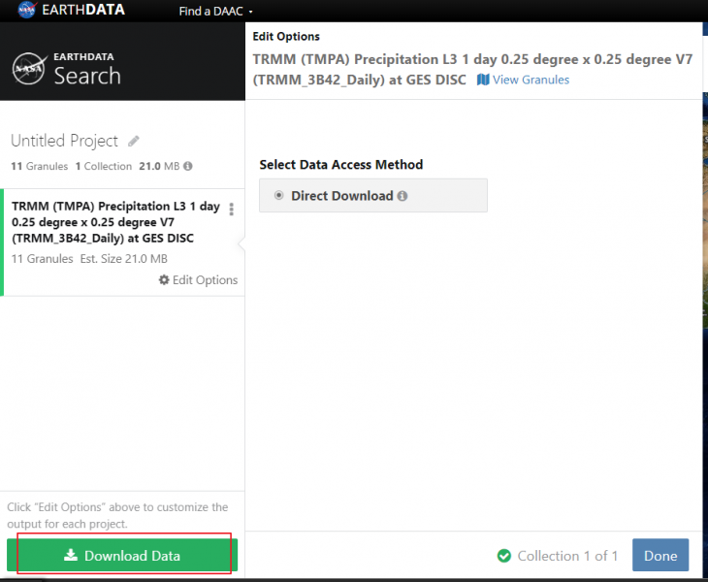This screenshot has width=708, height=582.
Task: Click the NASA logo in the top bar
Action: (x=26, y=12)
